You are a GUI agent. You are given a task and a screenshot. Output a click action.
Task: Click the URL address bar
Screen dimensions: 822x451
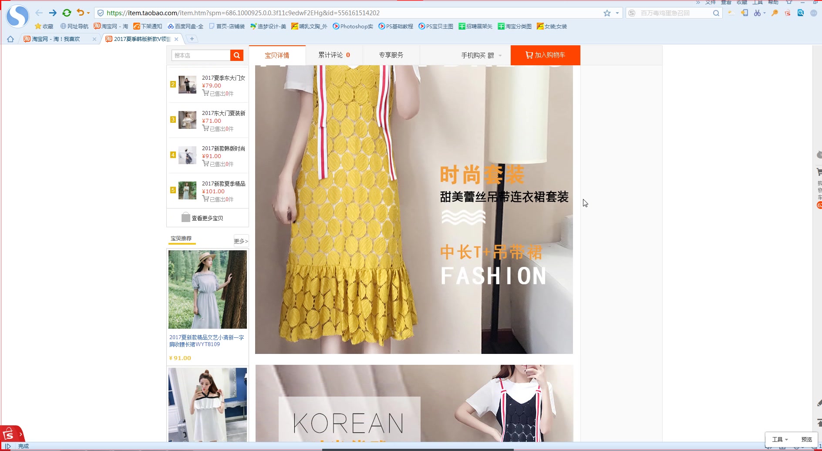coord(348,13)
